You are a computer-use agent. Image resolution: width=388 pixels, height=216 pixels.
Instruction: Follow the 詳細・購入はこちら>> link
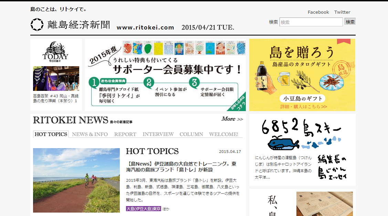click(x=304, y=107)
